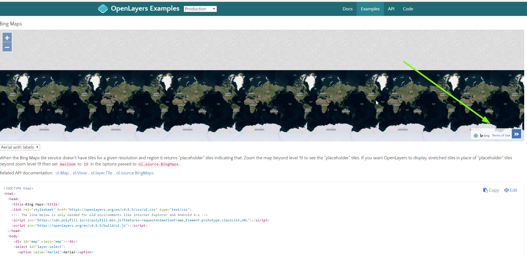Viewport: 527px width, 256px height.
Task: Zoom out using the map minus icon
Action: click(7, 47)
